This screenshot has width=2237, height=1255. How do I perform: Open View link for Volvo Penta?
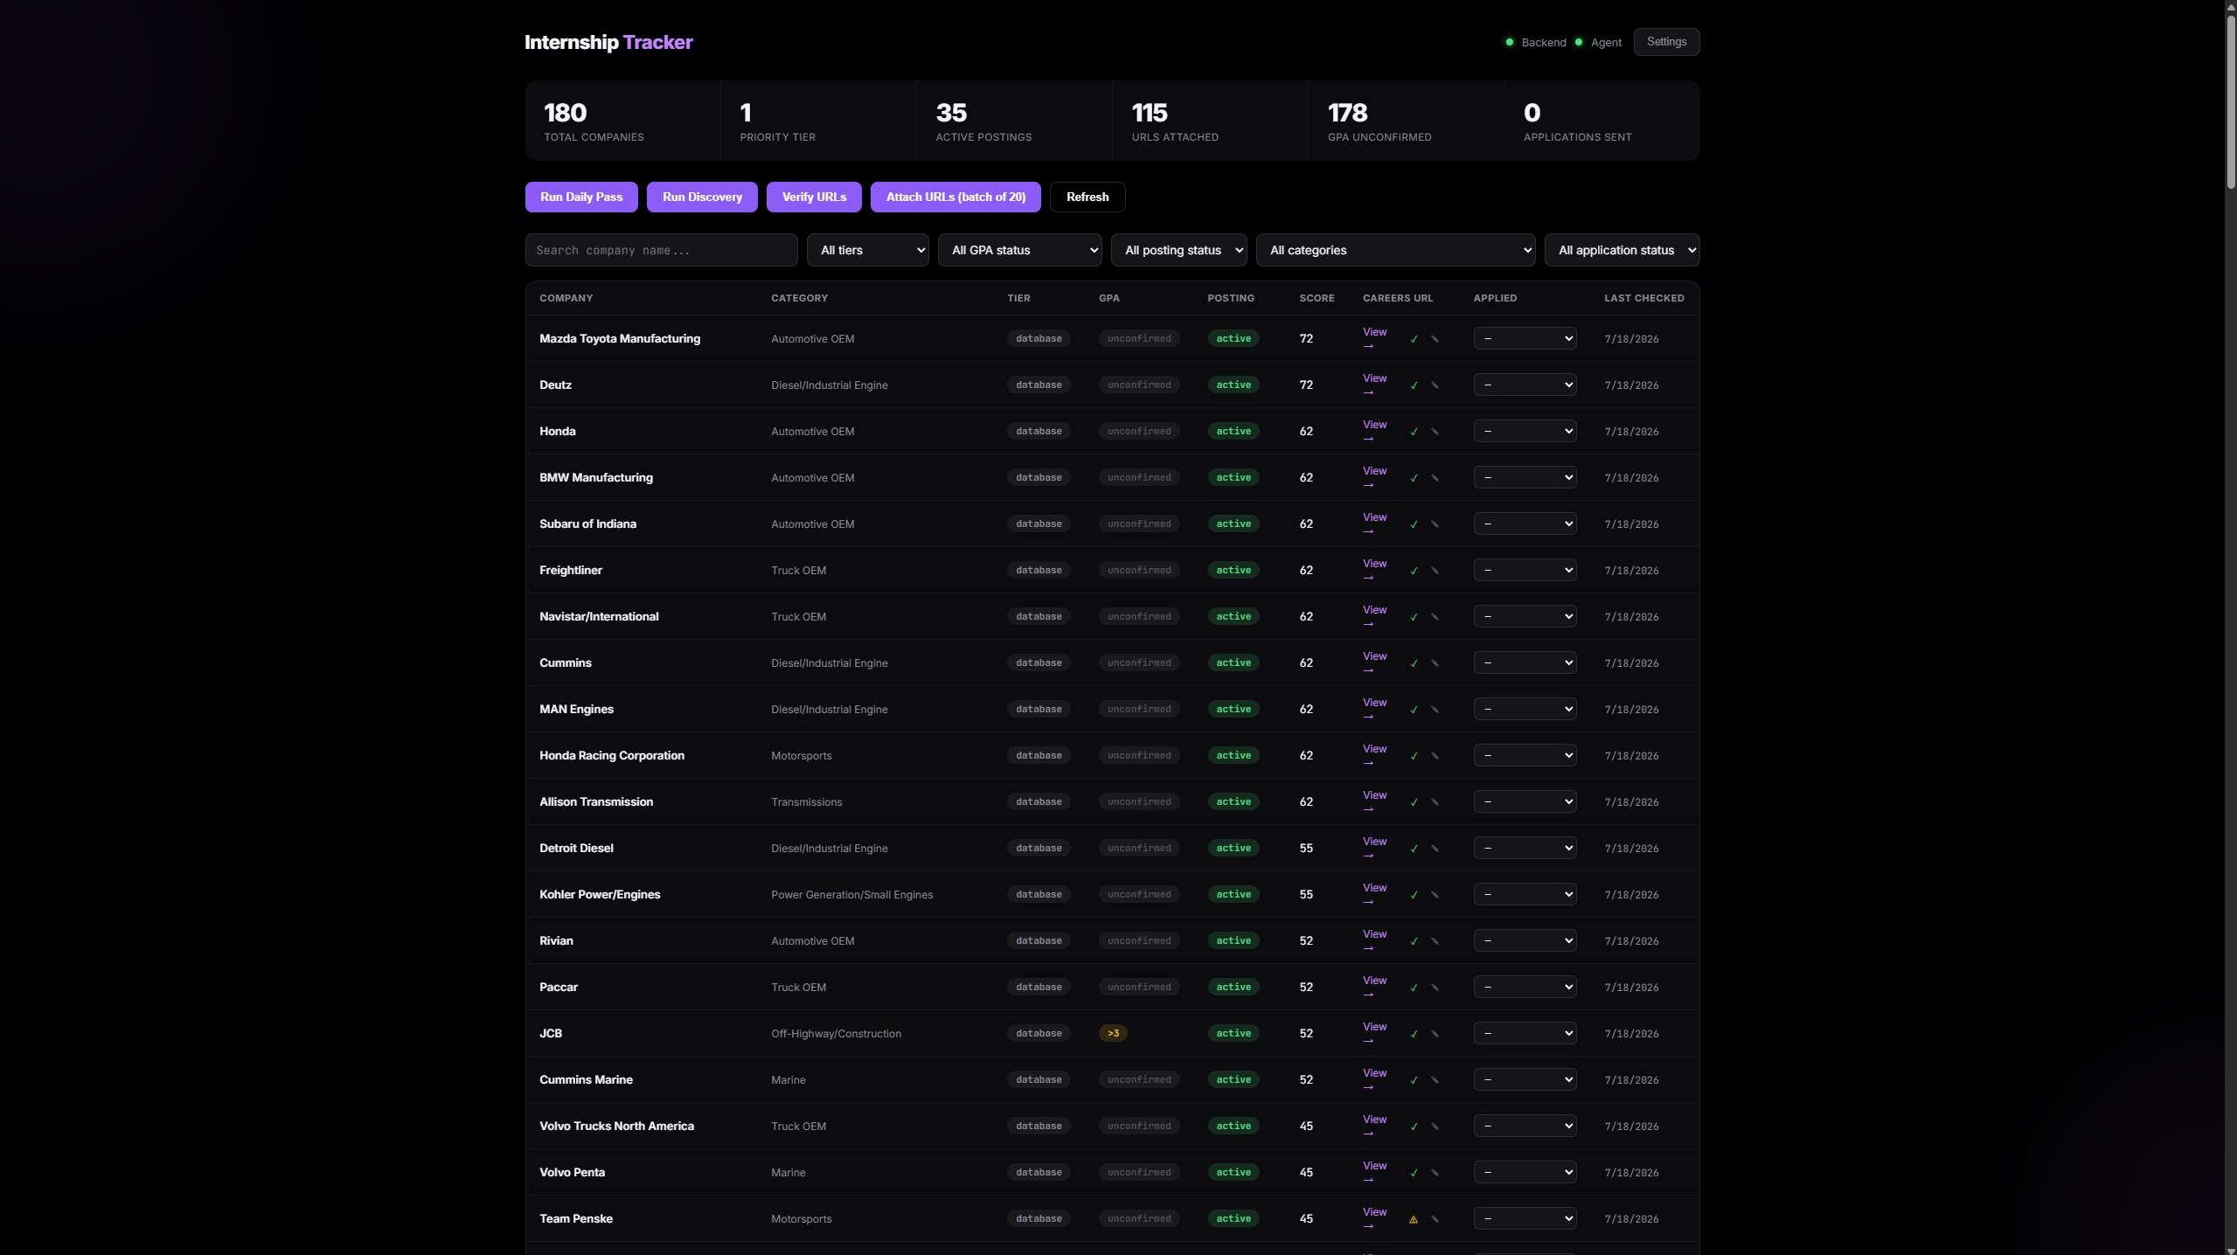(x=1374, y=1172)
